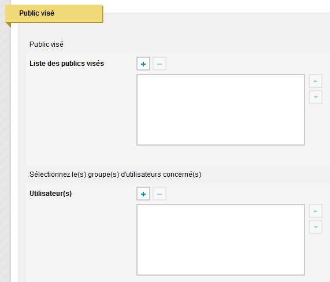
Task: Move selected Utilisateur(s) entry up
Action: [x=316, y=211]
